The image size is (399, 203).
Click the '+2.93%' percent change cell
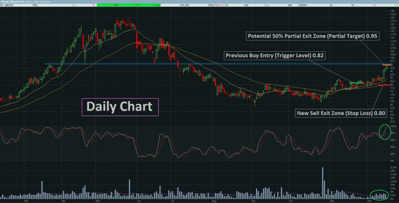pos(157,5)
